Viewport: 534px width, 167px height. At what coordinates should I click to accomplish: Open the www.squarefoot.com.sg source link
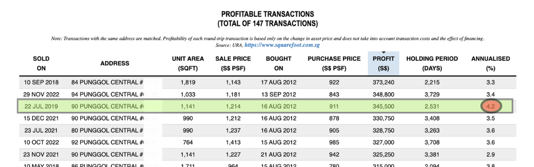(x=283, y=45)
